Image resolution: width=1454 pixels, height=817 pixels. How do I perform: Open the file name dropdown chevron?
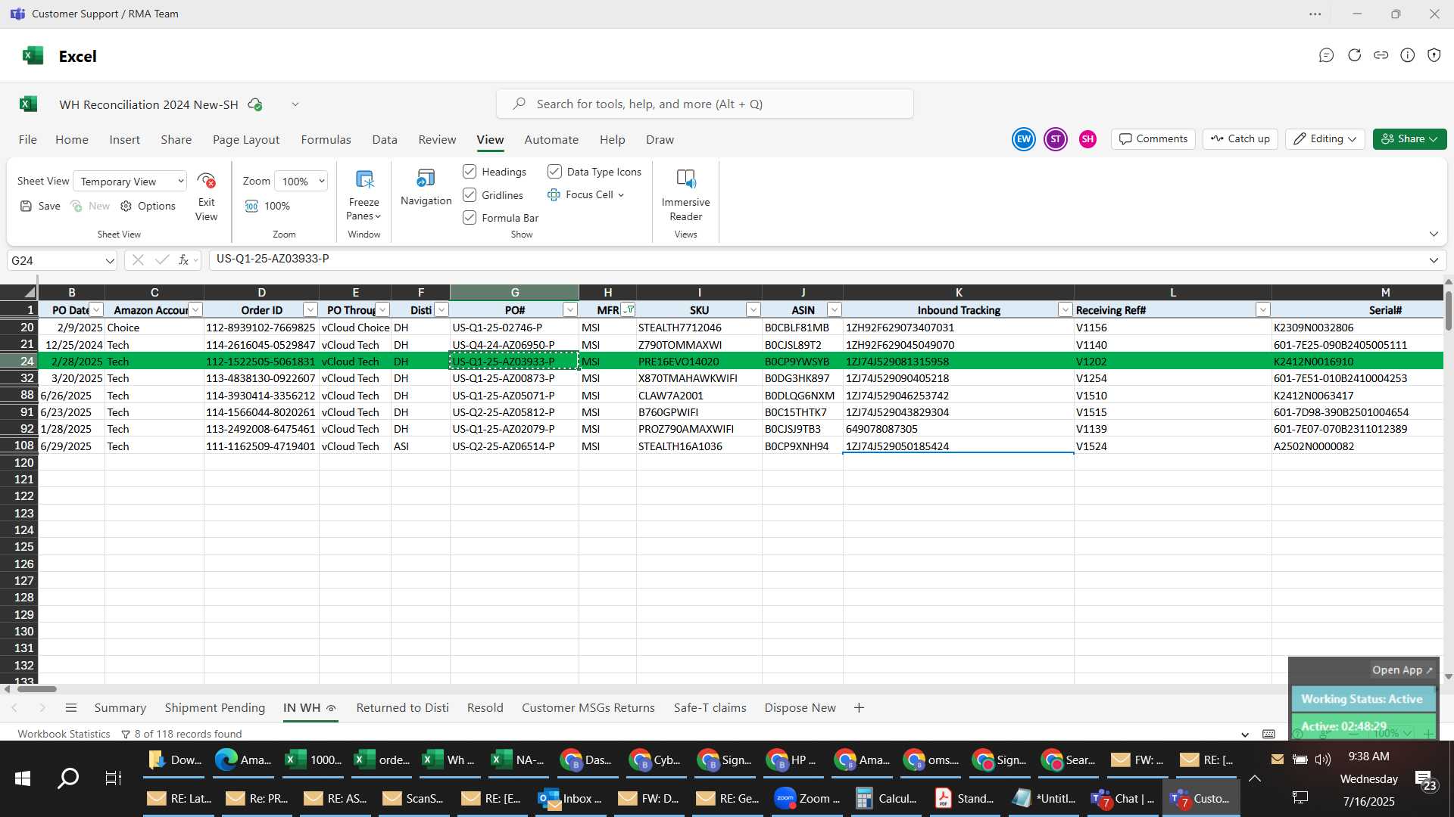click(295, 104)
